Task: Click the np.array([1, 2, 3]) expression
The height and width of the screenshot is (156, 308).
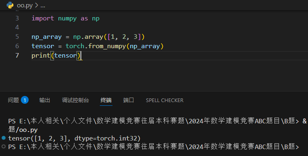Action: (x=109, y=37)
